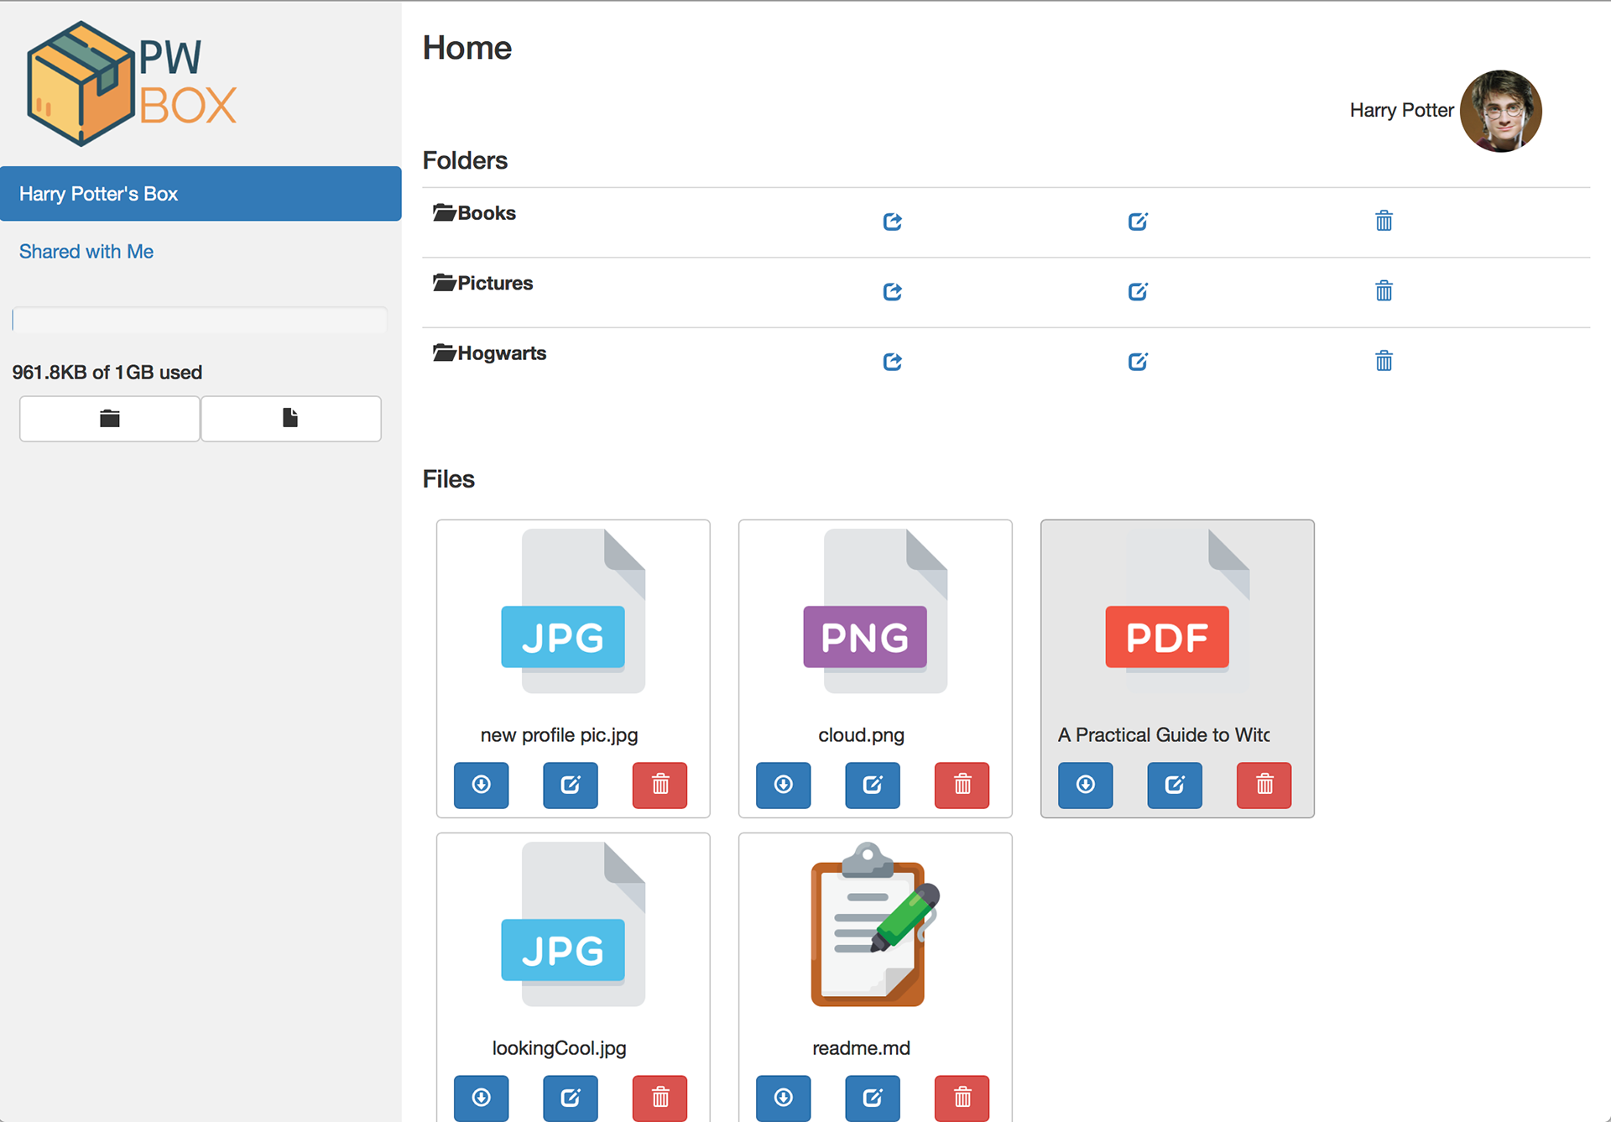This screenshot has height=1122, width=1611.
Task: Rename the Pictures folder via edit icon
Action: 1138,291
